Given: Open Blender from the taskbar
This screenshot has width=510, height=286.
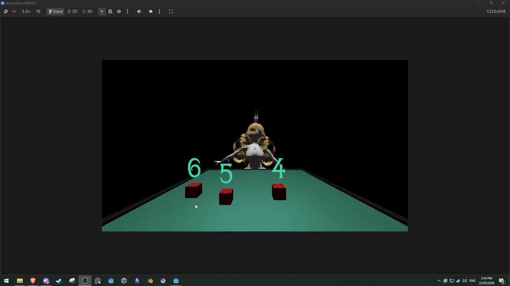Looking at the screenshot, I should 150,280.
